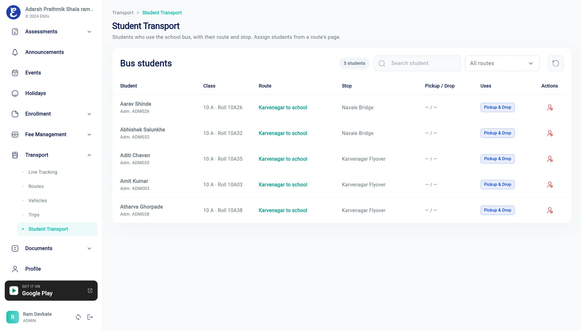Open the Get it on Google Play button

51,291
